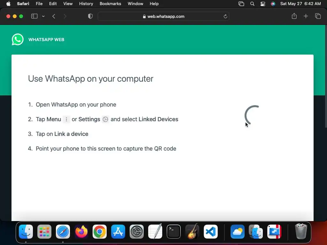Open the View menu

coord(68,4)
